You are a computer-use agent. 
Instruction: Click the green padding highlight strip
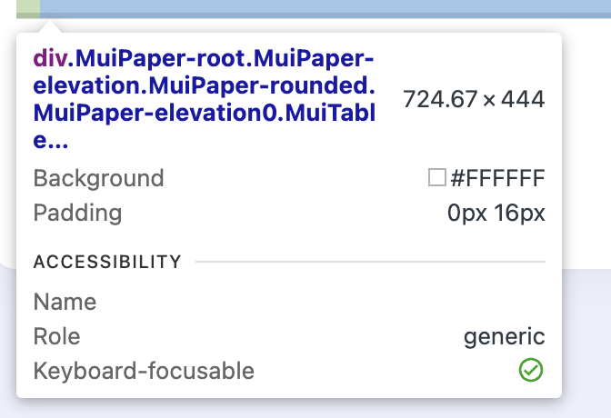28,8
